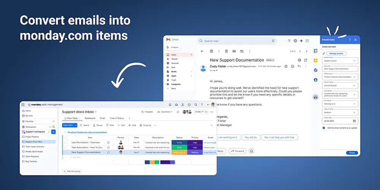Click the Search mail field in Gmail
Image resolution: width=380 pixels, height=190 pixels.
[237, 41]
